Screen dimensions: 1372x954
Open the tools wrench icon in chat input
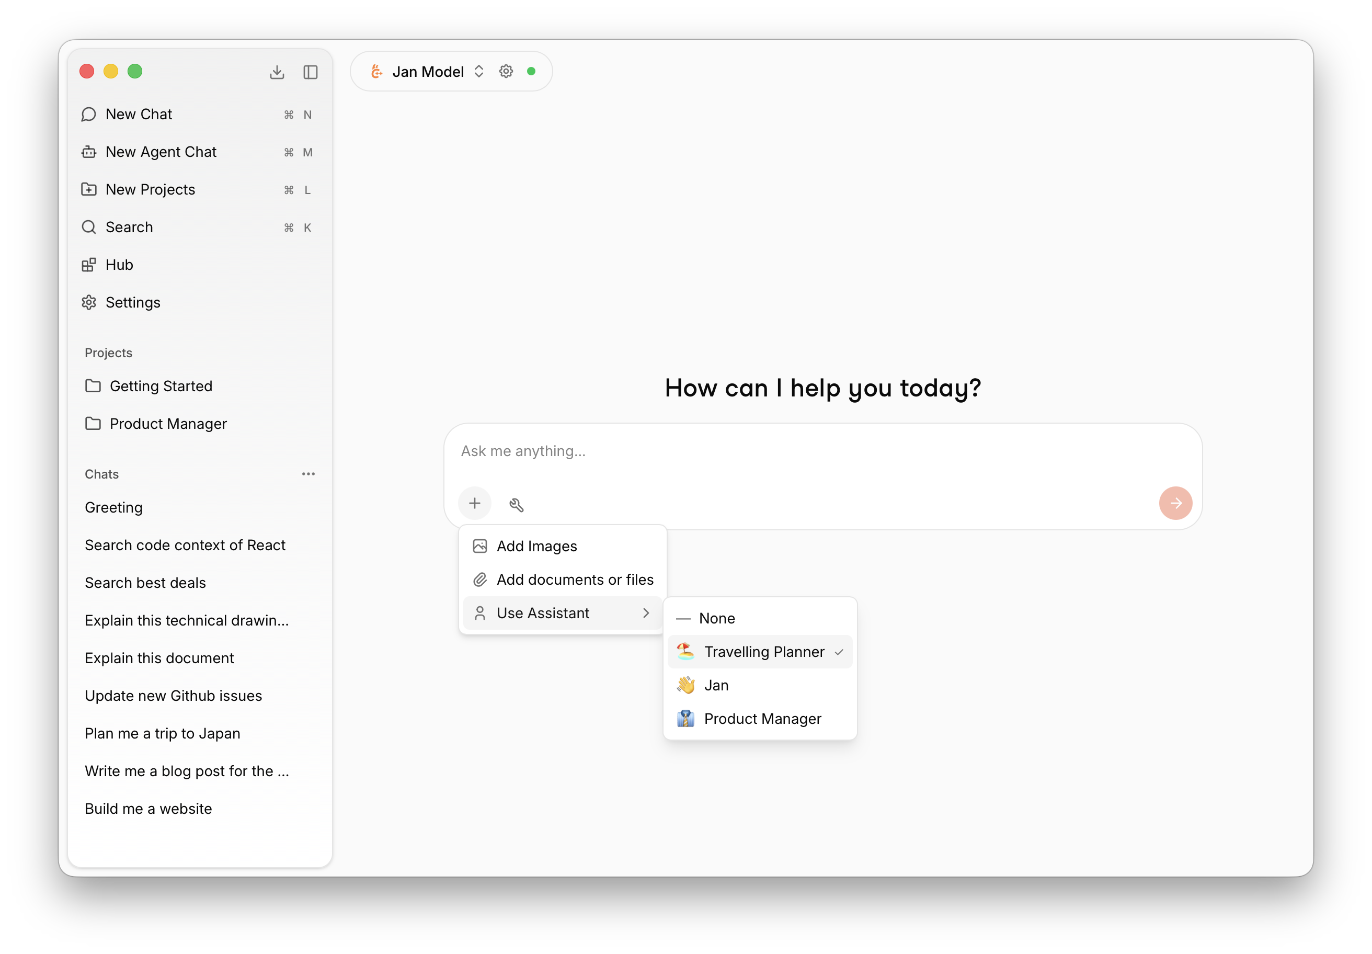516,504
